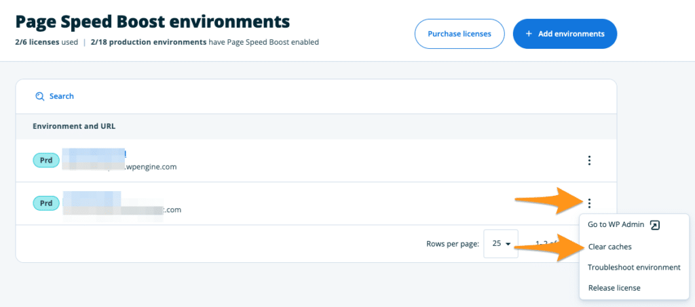Click the external link icon beside WP Admin
The width and height of the screenshot is (695, 307).
[x=655, y=226]
